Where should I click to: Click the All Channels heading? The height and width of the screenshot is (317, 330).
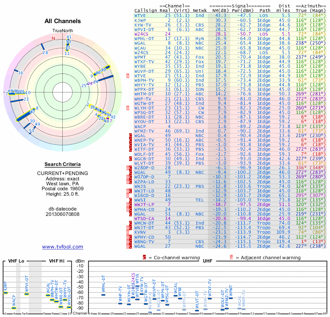coord(62,21)
